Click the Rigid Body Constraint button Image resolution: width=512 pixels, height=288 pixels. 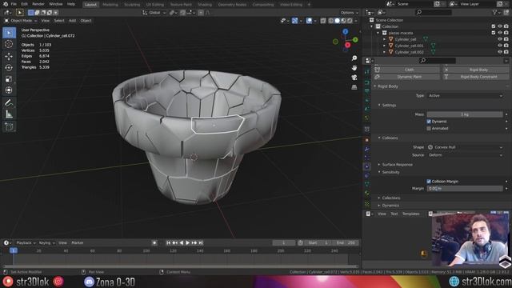point(475,77)
